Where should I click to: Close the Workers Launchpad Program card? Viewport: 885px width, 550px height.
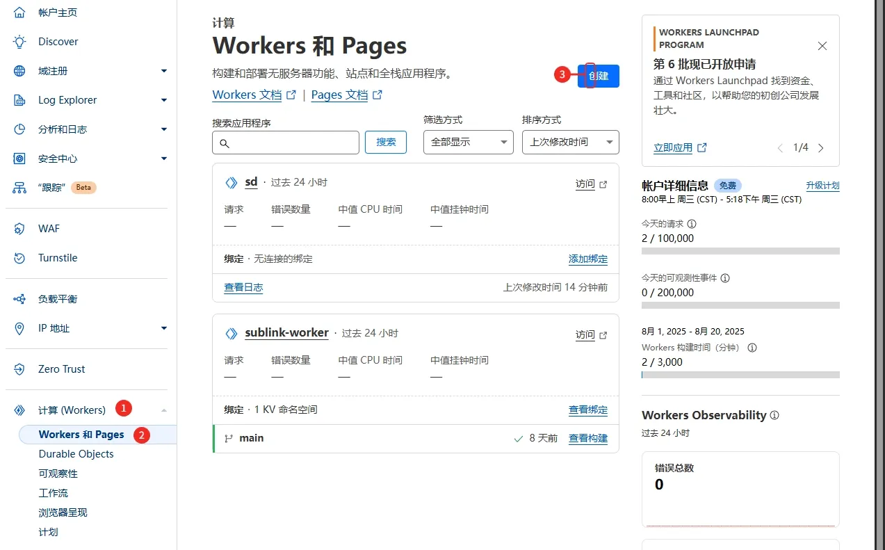pyautogui.click(x=822, y=46)
